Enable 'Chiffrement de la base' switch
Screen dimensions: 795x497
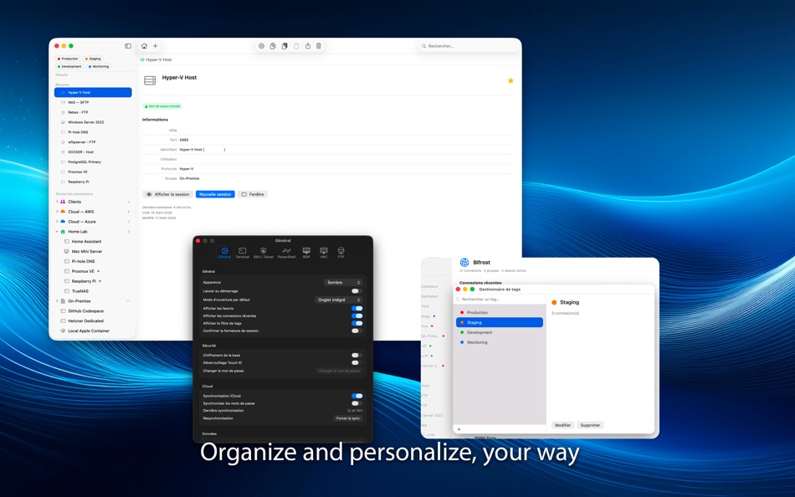tap(356, 356)
